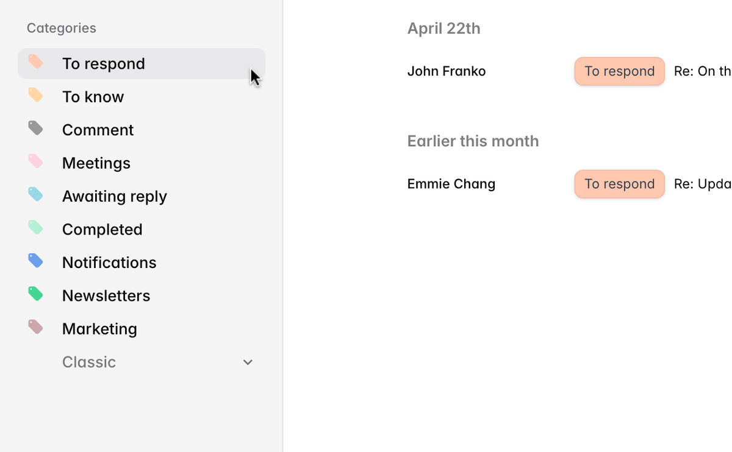The height and width of the screenshot is (452, 732).
Task: Click the orange To respond tag icon
Action: pyautogui.click(x=35, y=62)
